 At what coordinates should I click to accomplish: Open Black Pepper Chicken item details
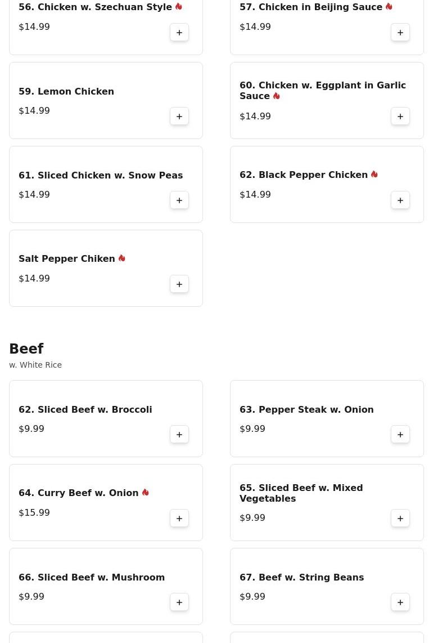pos(304,175)
